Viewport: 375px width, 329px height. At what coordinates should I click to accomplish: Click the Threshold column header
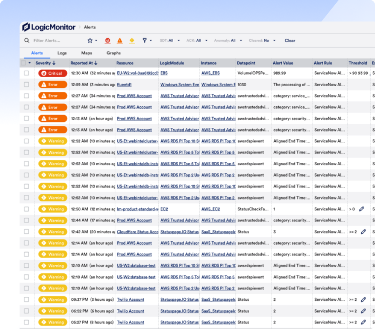point(358,63)
